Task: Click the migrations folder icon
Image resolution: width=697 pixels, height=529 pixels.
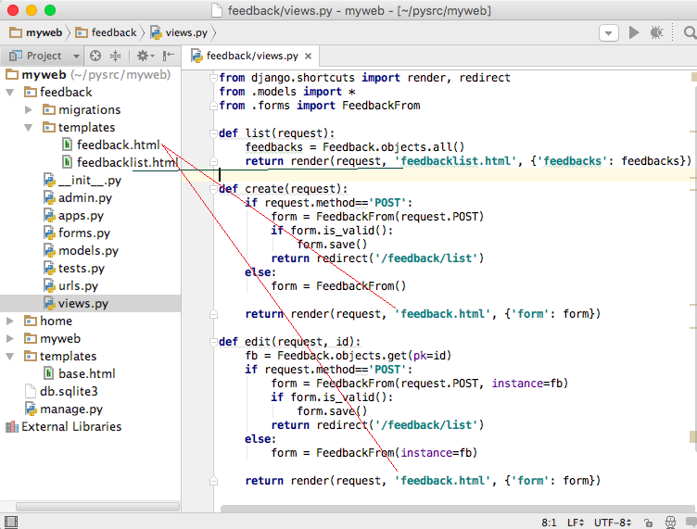Action: click(x=49, y=109)
